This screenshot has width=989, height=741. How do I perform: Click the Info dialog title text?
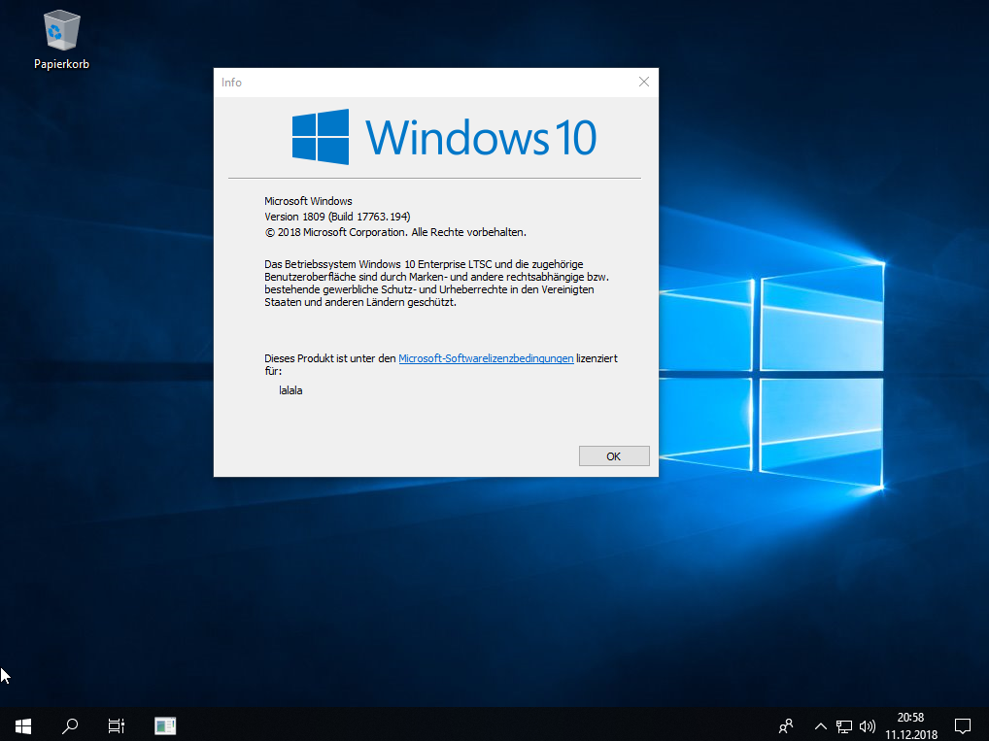tap(231, 83)
